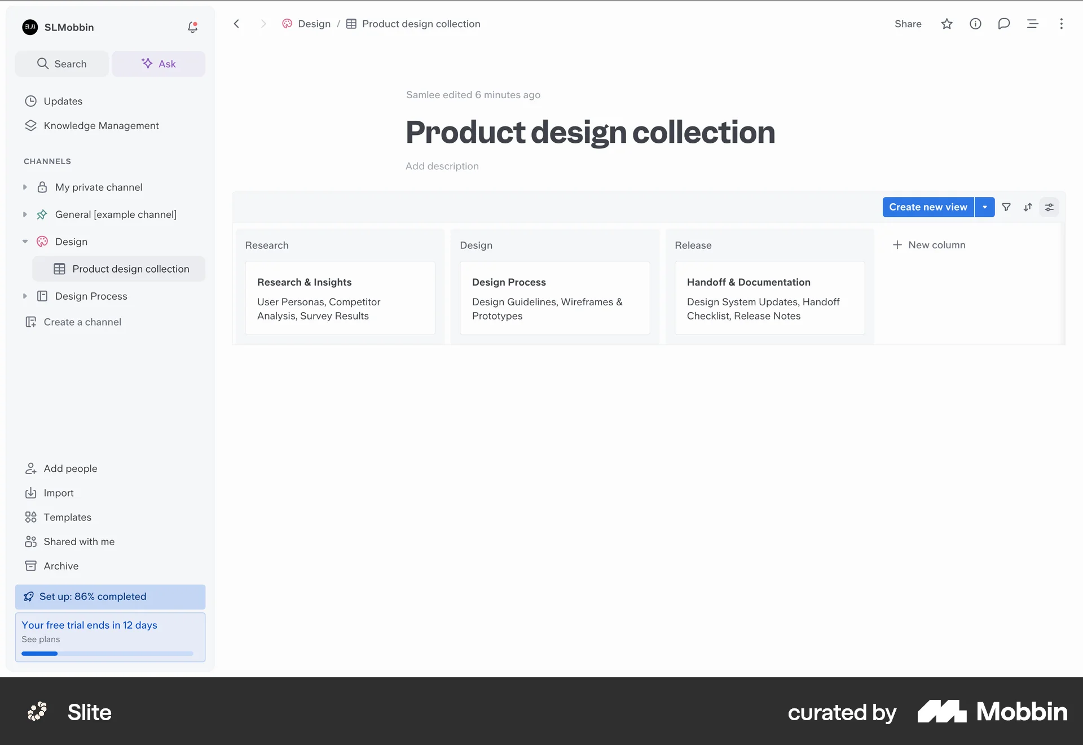
Task: Click the Add description field
Action: pyautogui.click(x=442, y=166)
